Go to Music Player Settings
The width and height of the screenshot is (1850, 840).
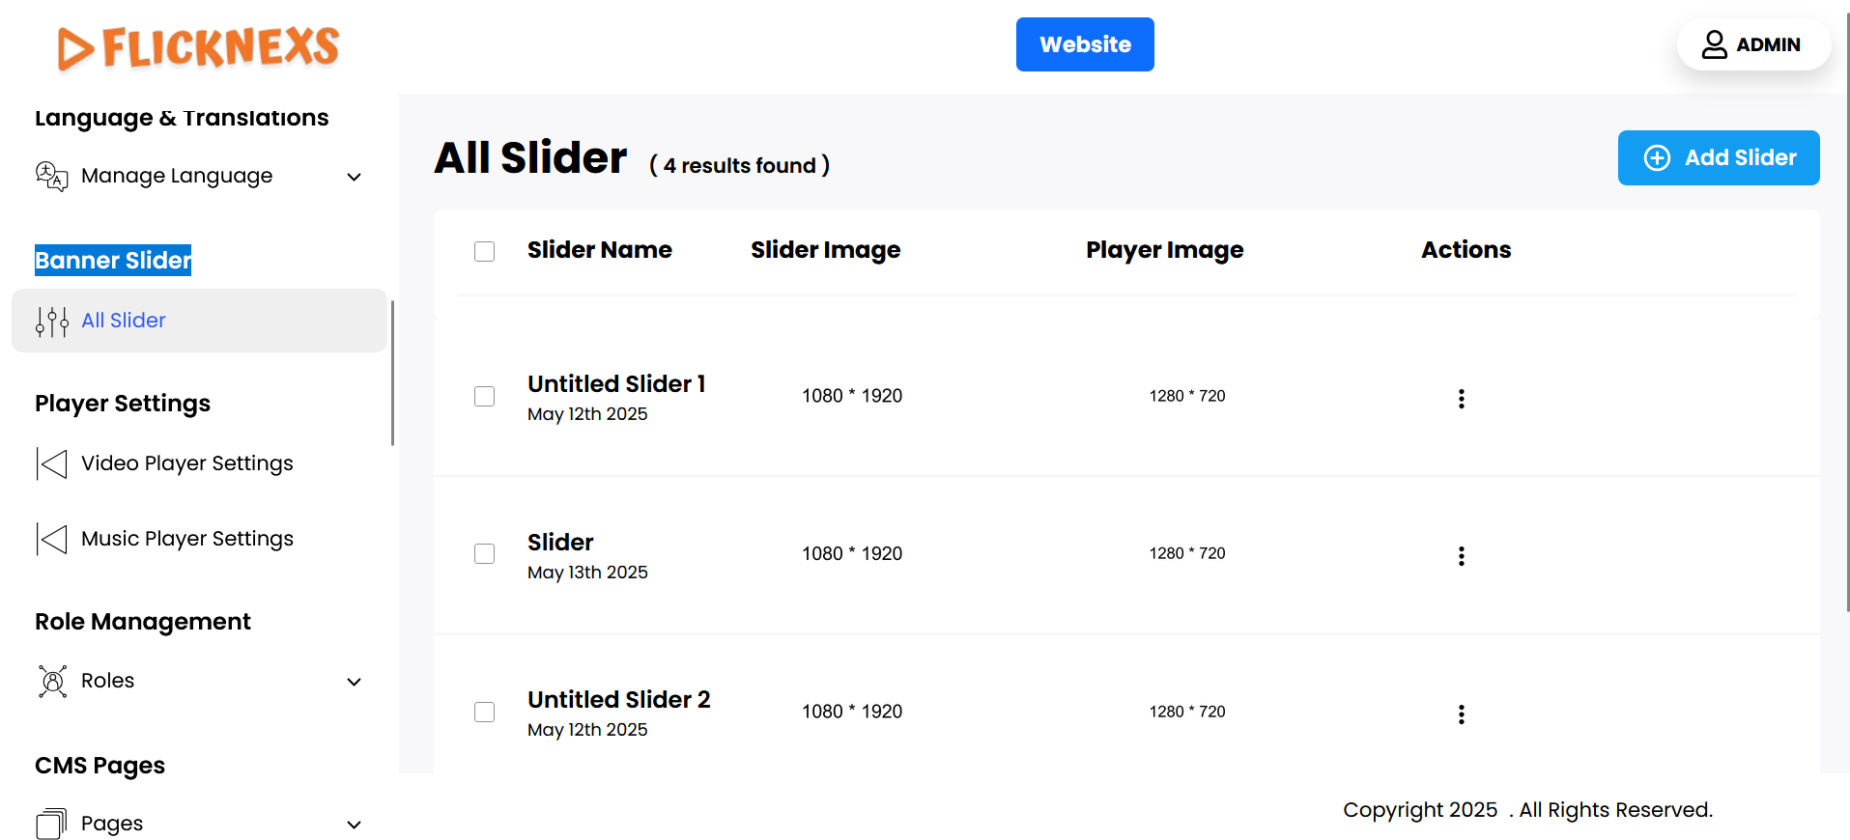[186, 539]
